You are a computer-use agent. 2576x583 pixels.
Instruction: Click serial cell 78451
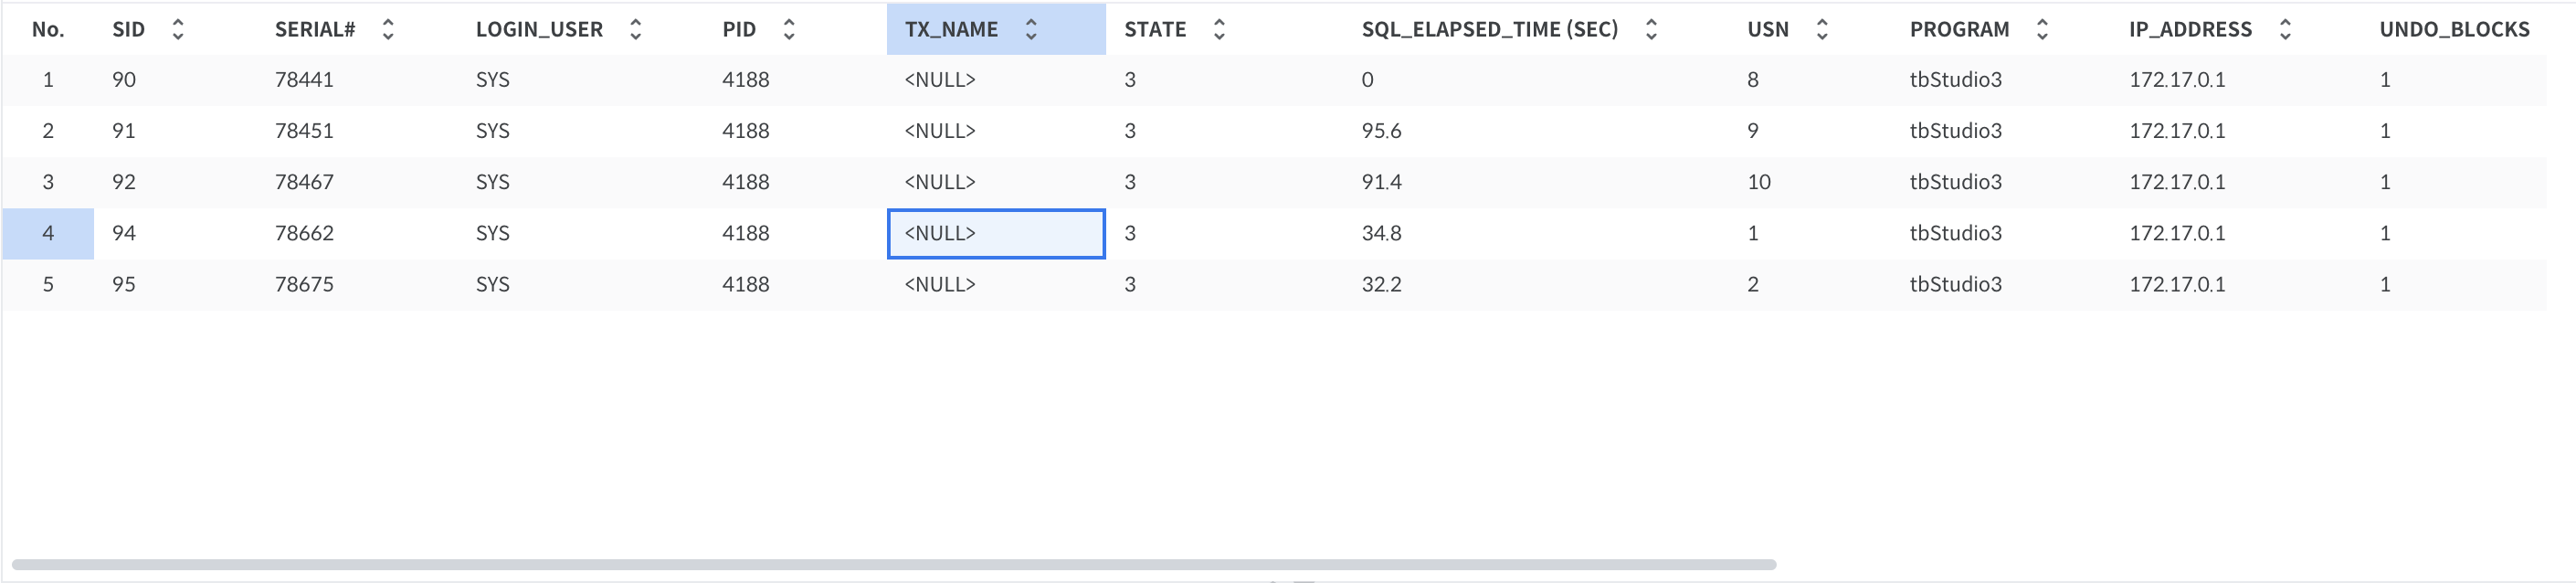304,131
